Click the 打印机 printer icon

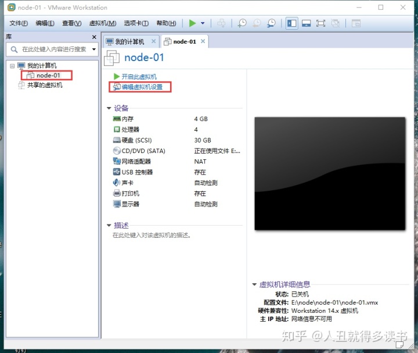[x=117, y=193]
